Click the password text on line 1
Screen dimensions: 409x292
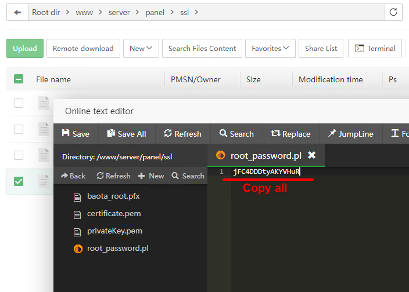tap(266, 171)
